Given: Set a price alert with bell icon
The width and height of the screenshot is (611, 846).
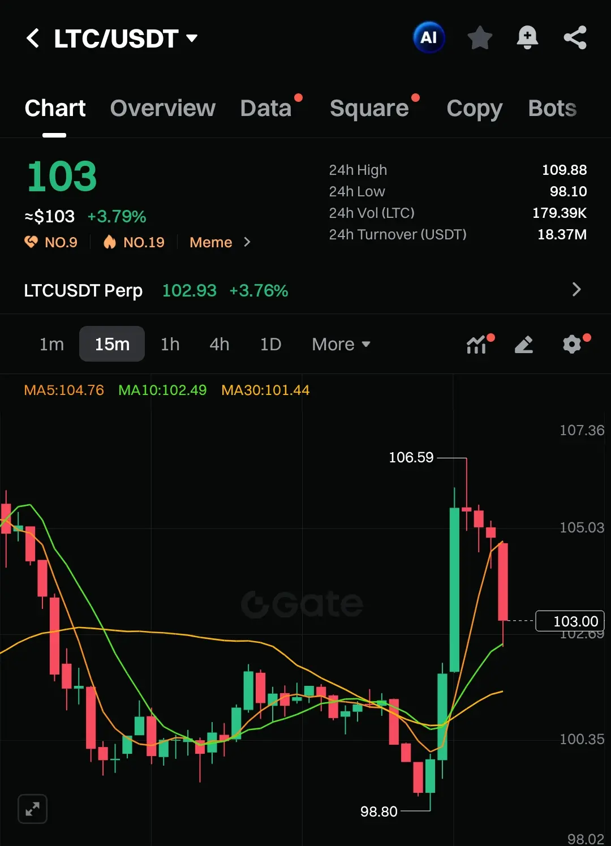Looking at the screenshot, I should click(x=527, y=38).
